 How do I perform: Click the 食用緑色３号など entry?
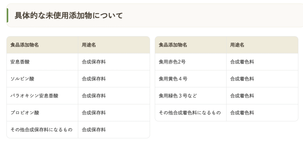[x=178, y=96]
